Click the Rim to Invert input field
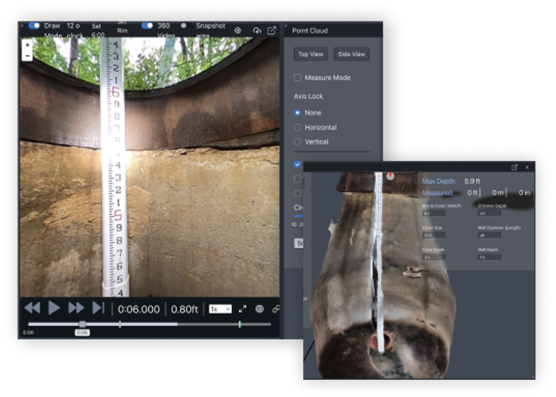 pos(434,213)
